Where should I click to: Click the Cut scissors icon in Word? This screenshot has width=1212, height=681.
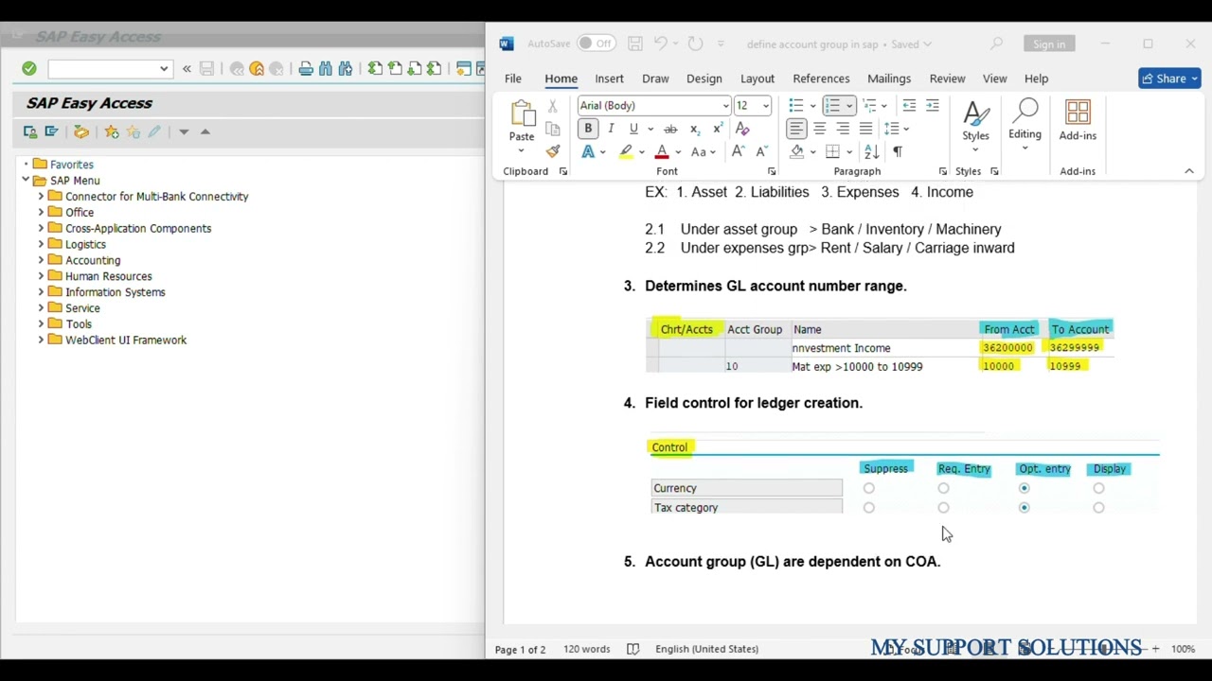pyautogui.click(x=553, y=106)
